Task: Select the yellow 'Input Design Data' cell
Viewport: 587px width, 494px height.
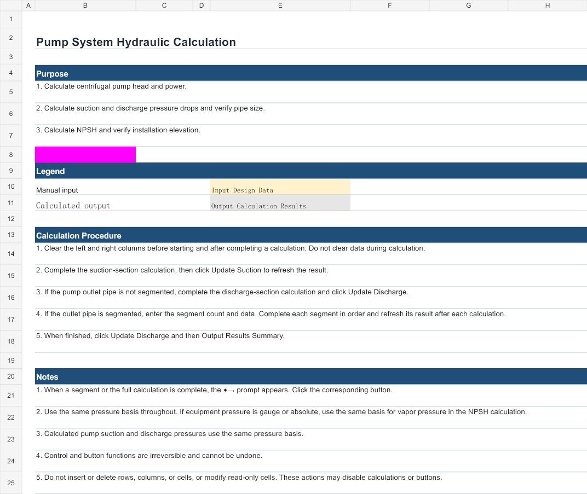Action: pos(280,187)
